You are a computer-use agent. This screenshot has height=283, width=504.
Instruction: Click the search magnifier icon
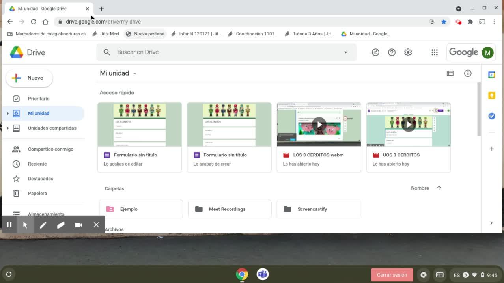[x=106, y=52]
